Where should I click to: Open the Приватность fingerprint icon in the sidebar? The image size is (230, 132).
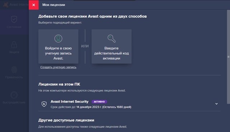click(14, 70)
